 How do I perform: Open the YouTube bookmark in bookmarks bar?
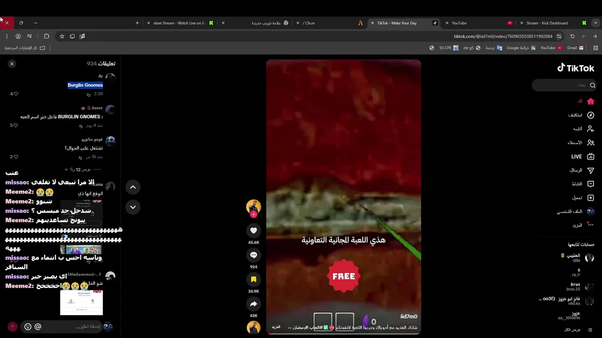click(551, 48)
